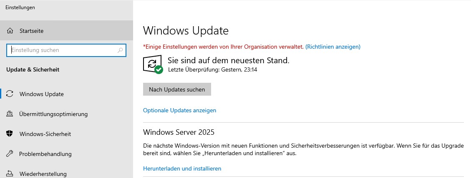Click the Windows Server 2025 heading

pyautogui.click(x=179, y=132)
